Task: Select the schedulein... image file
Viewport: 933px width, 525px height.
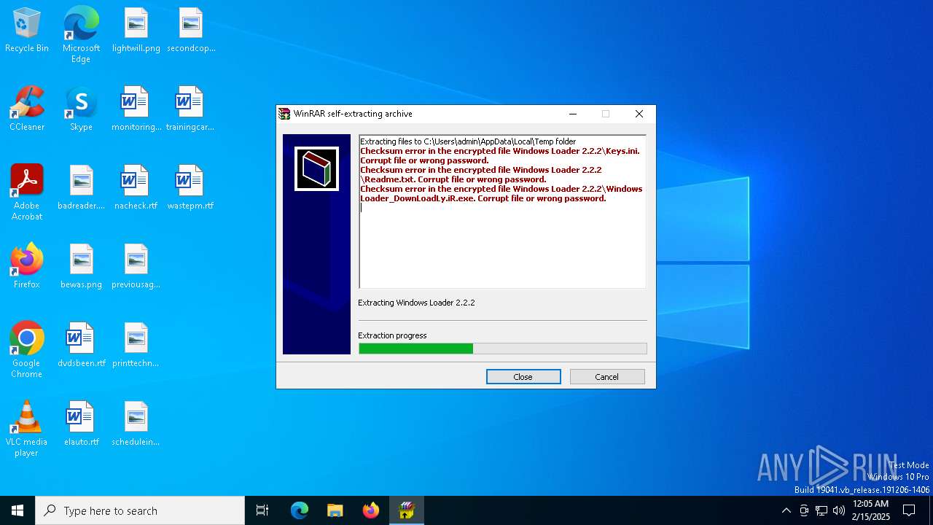Action: pos(136,424)
